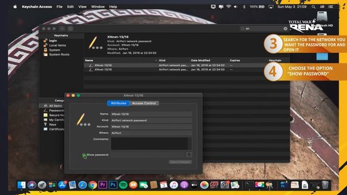Open the Window menu
Screen dimensions: 347x195
[98, 6]
